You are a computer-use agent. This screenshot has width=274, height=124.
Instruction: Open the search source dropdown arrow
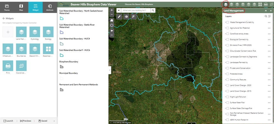coord(119,10)
